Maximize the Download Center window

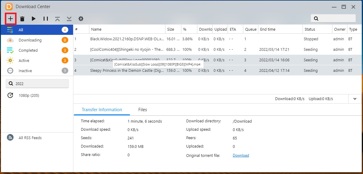(343, 7)
